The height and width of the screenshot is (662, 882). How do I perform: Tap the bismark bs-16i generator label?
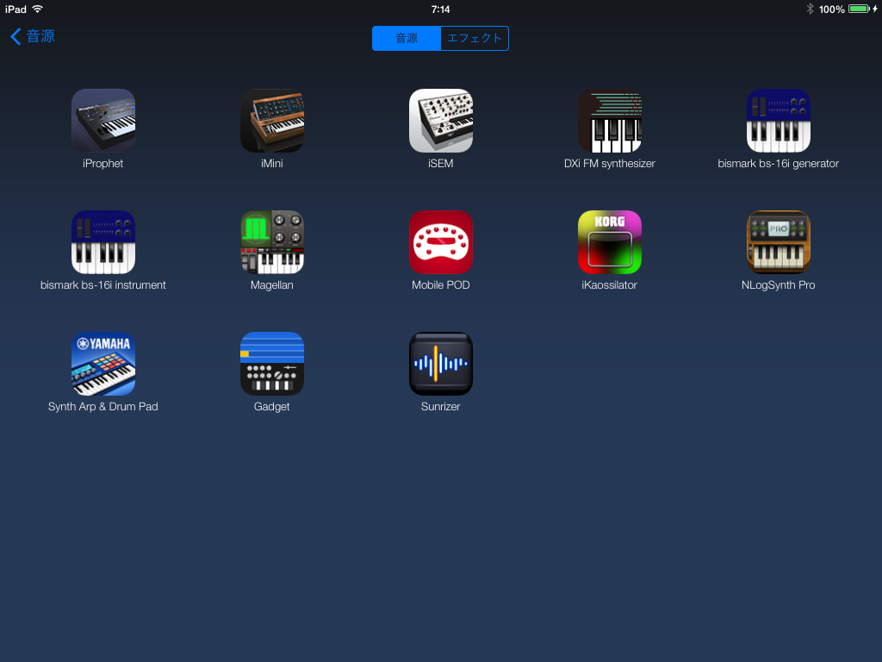click(x=778, y=164)
